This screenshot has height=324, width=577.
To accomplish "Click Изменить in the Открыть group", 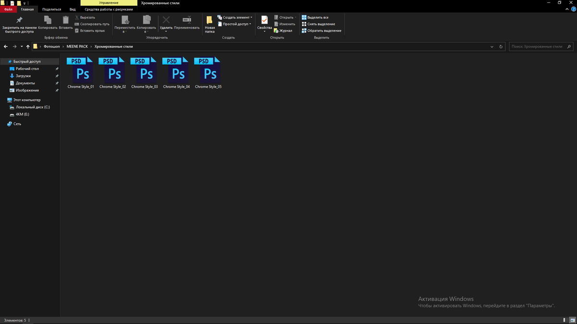I will click(x=285, y=24).
